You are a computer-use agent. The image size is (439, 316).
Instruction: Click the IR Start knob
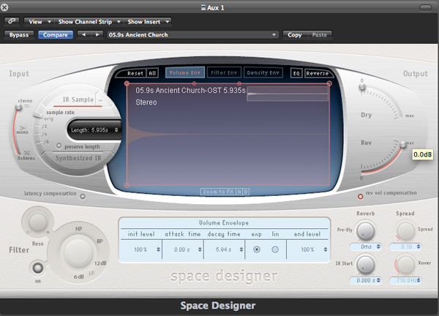[366, 265]
